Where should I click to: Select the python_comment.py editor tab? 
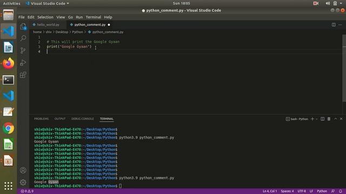coord(90,25)
